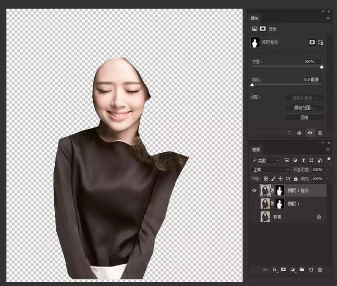337x286 pixels.
Task: Delete layer using Layers panel trash icon
Action: tap(320, 270)
